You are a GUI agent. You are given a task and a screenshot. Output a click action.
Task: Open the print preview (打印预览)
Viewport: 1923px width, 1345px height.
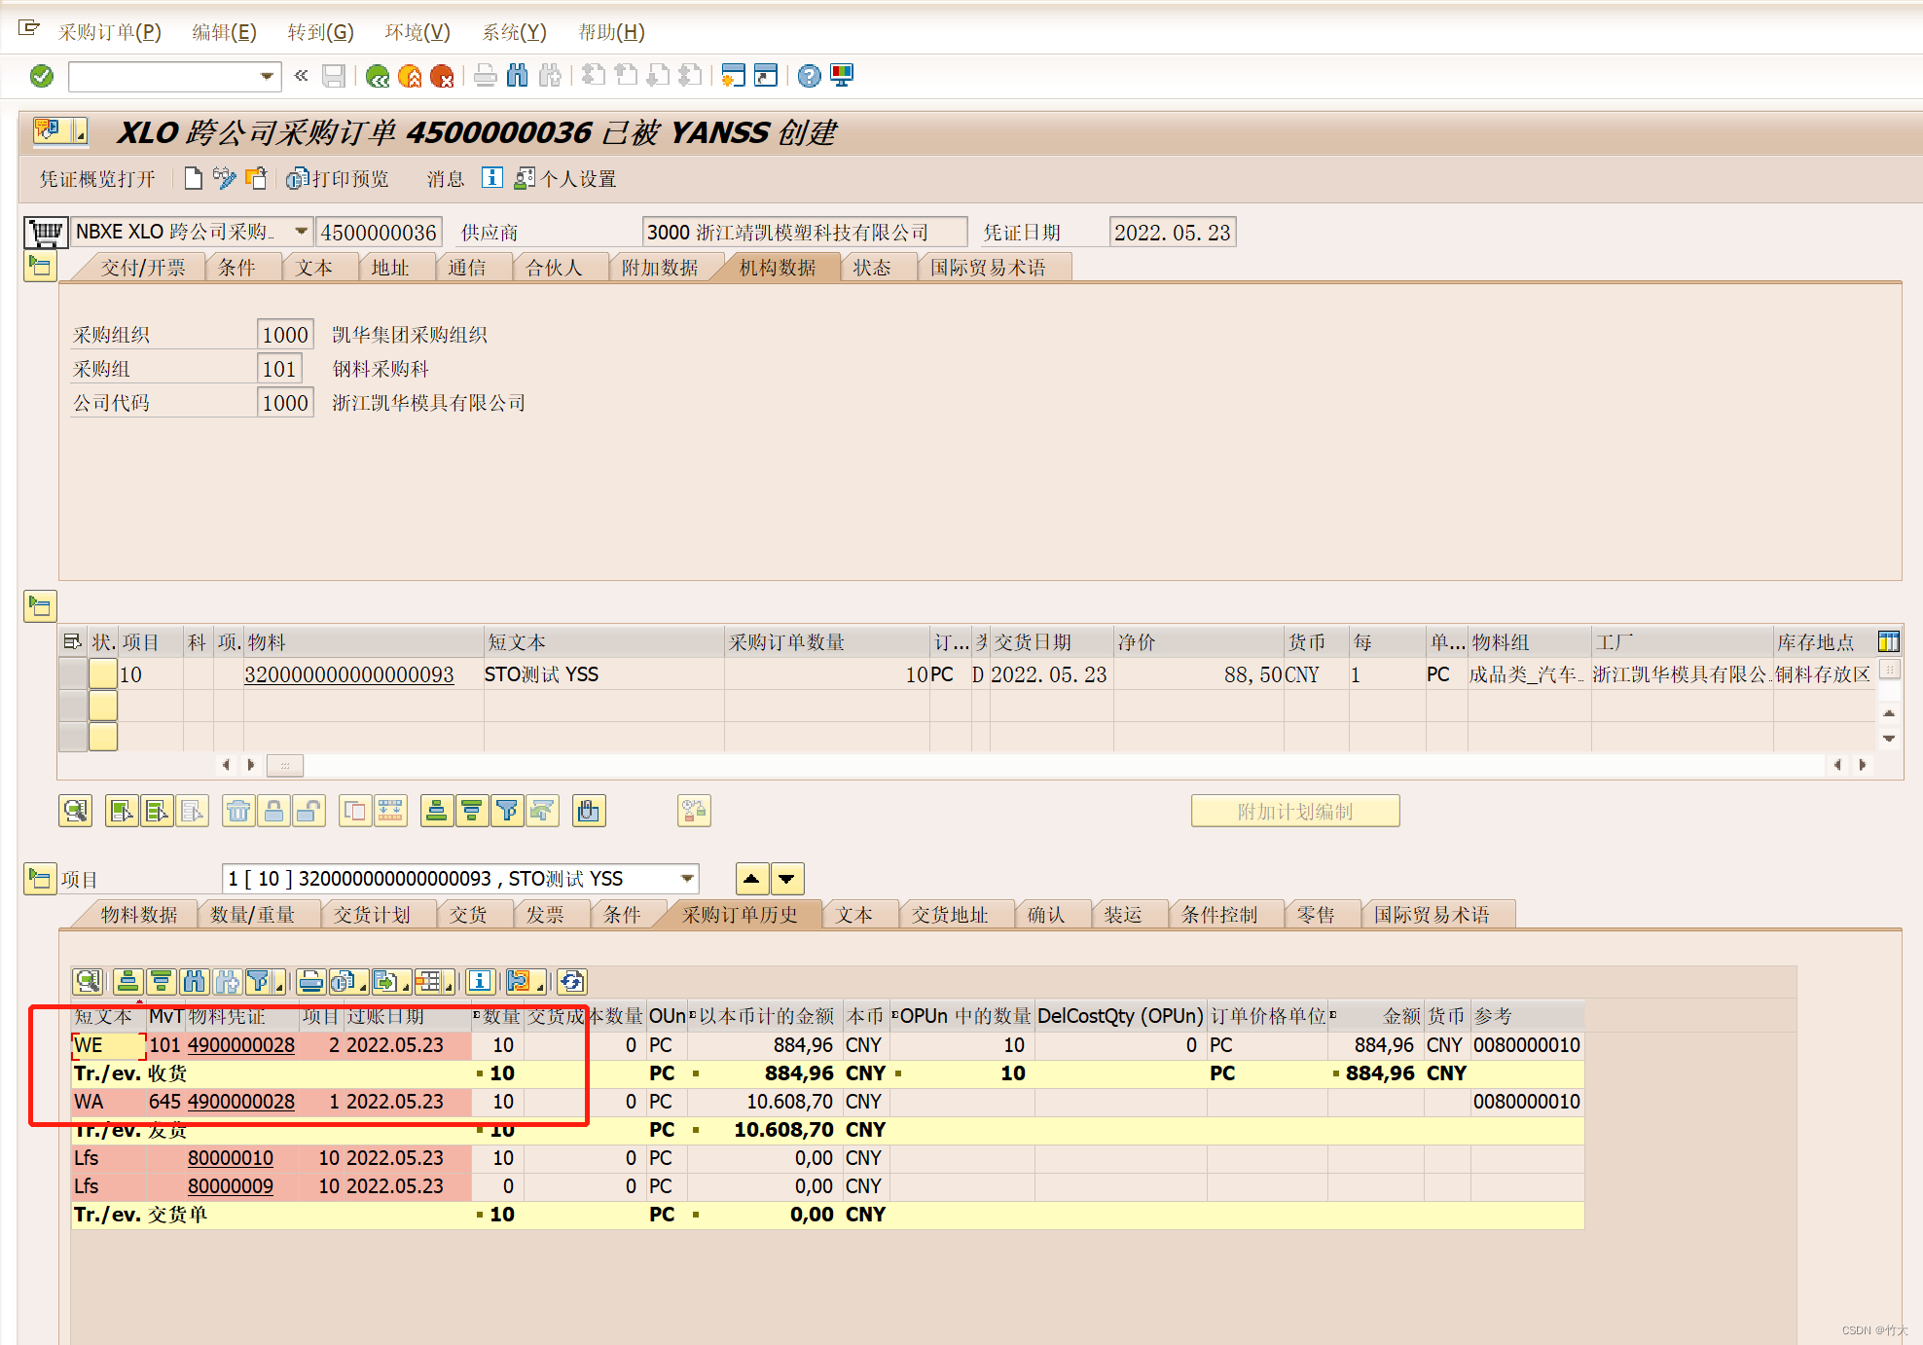point(345,179)
